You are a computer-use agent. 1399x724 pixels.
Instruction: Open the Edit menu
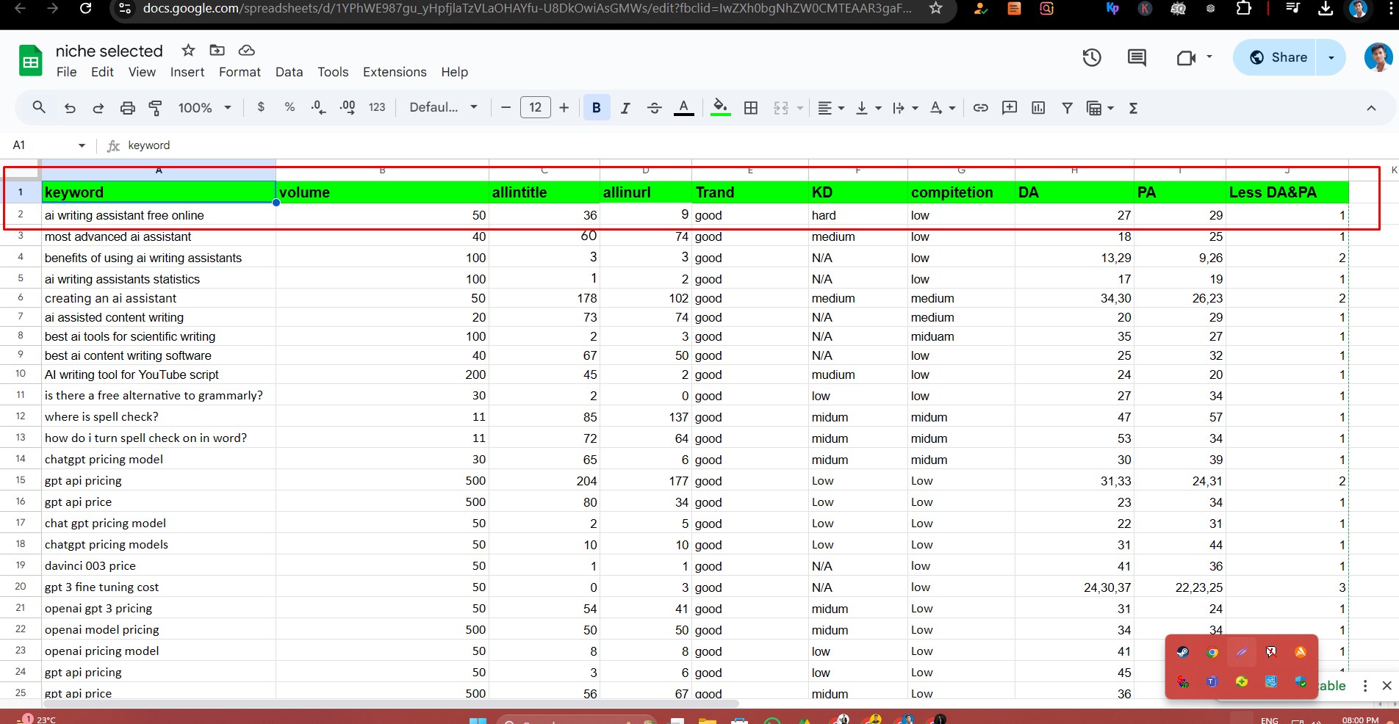click(102, 72)
